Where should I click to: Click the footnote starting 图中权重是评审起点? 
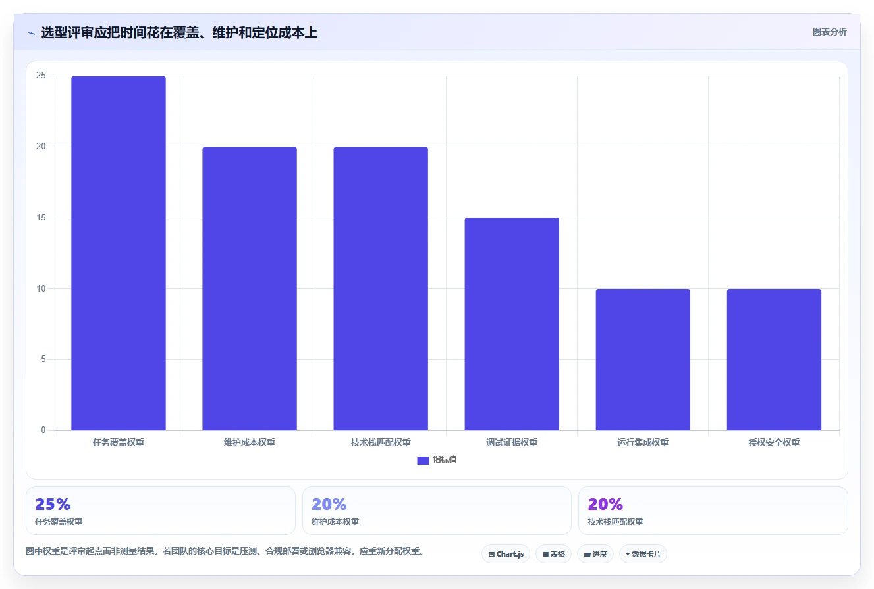[225, 551]
